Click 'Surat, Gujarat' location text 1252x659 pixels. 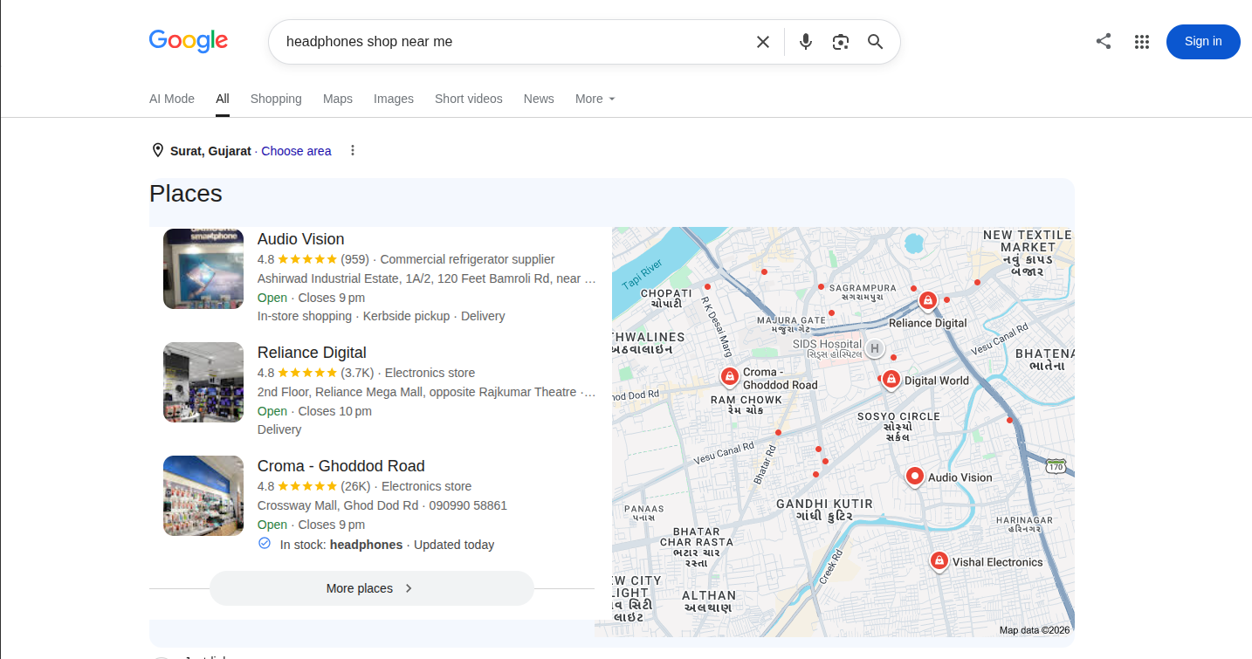[210, 151]
